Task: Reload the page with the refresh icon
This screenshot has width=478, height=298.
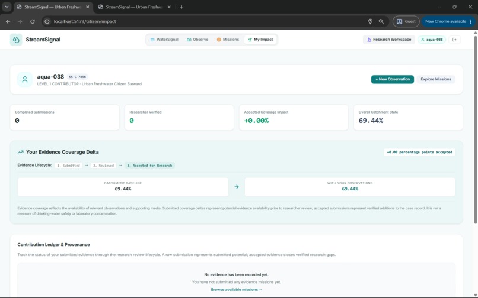Action: (32, 22)
